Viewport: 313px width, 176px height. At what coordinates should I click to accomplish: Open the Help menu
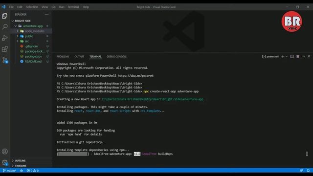(x=86, y=7)
